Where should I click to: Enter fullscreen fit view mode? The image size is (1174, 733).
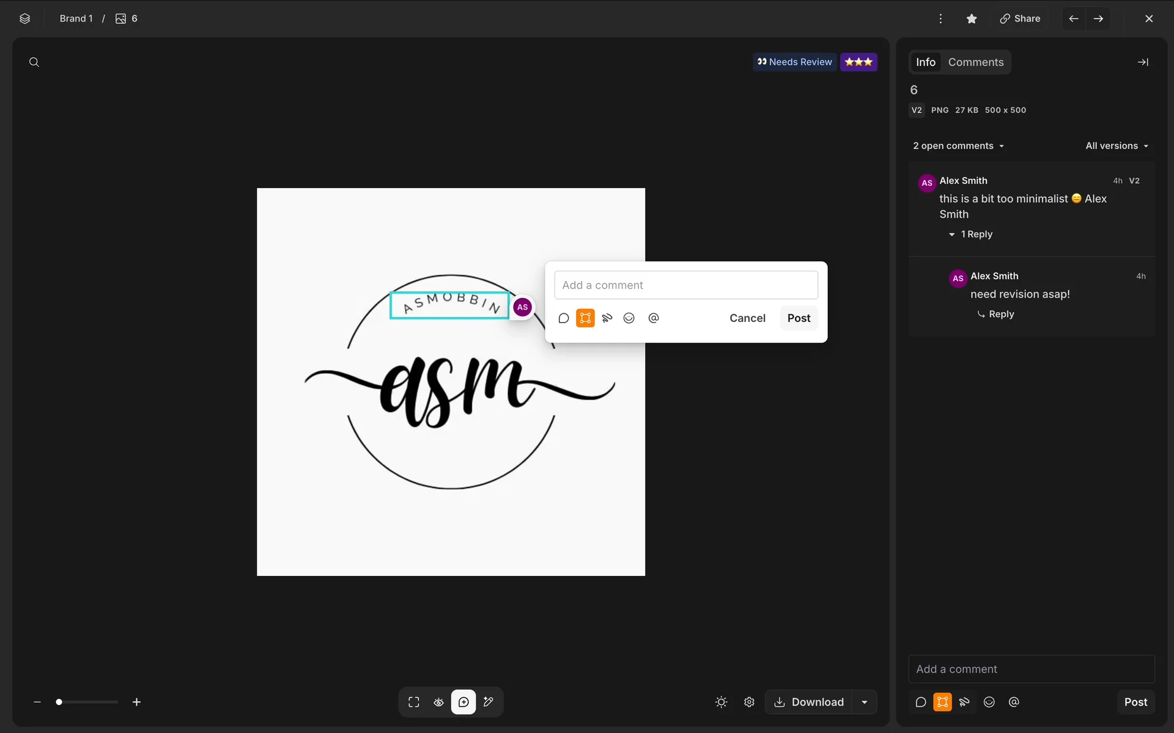coord(414,702)
